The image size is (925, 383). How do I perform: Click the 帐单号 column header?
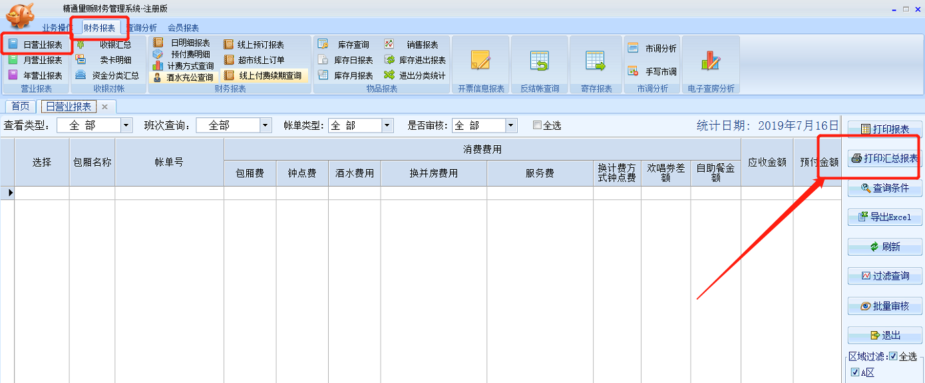click(x=169, y=162)
